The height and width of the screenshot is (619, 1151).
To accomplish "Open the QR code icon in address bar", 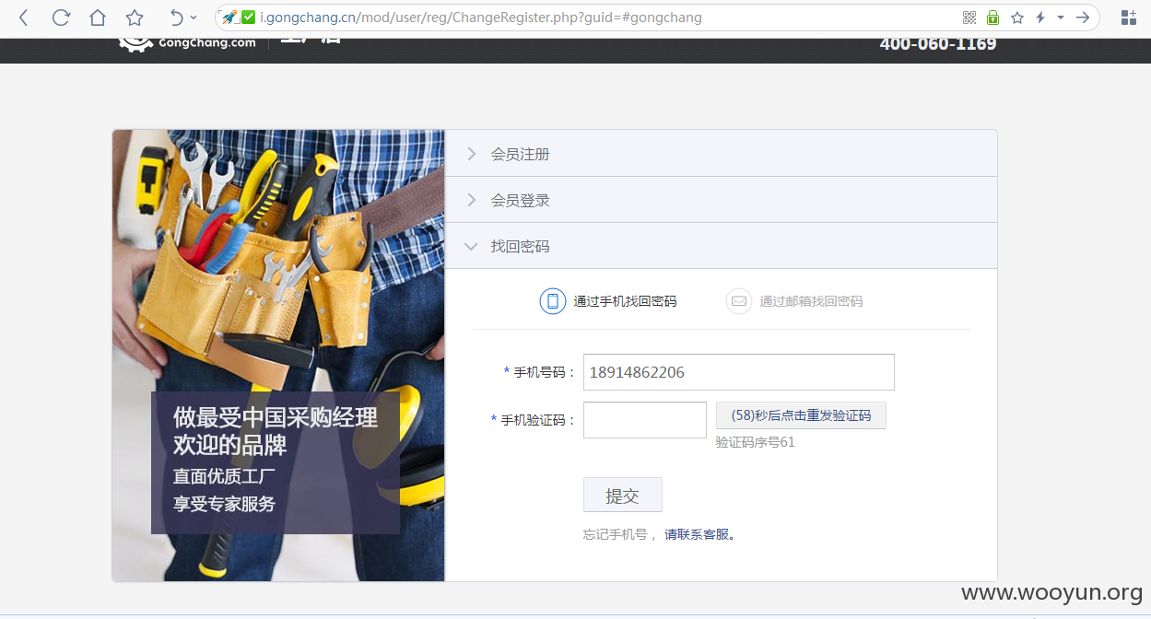I will pyautogui.click(x=969, y=18).
